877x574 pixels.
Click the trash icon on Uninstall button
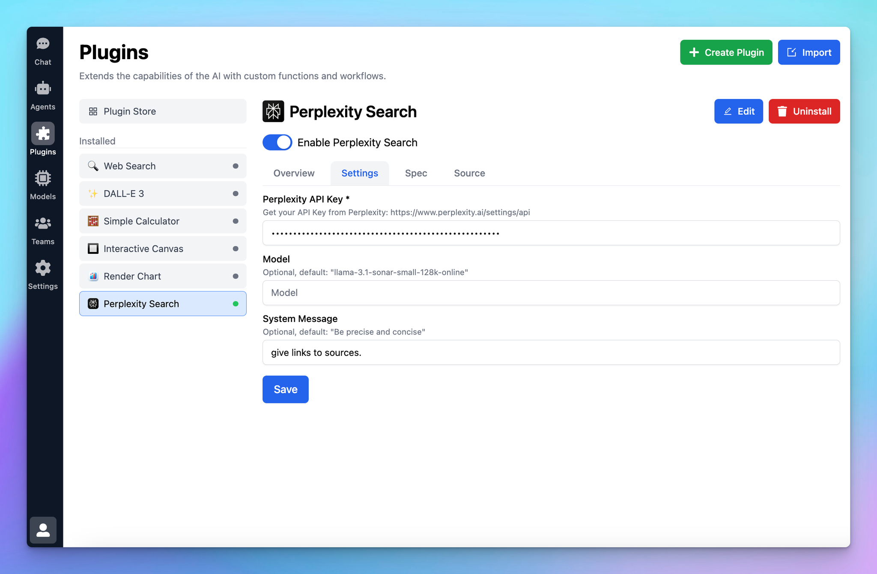pyautogui.click(x=782, y=111)
